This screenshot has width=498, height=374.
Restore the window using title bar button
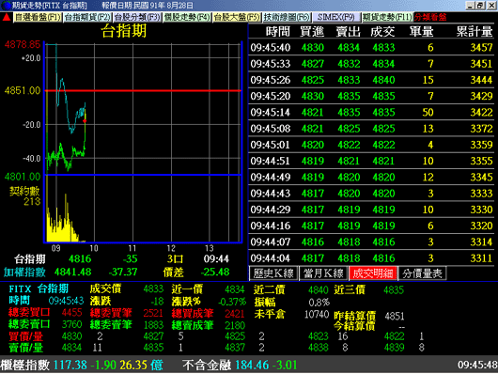point(480,5)
